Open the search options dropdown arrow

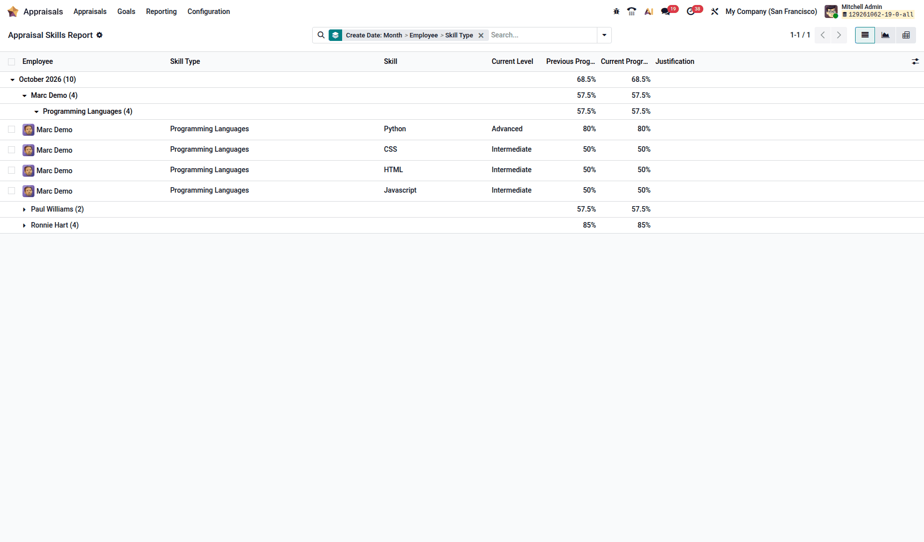(x=604, y=35)
